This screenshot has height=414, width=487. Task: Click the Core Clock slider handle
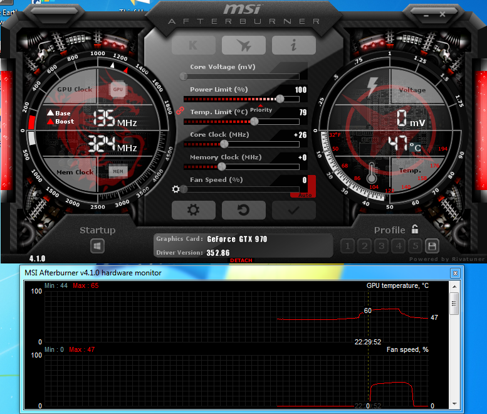(224, 144)
